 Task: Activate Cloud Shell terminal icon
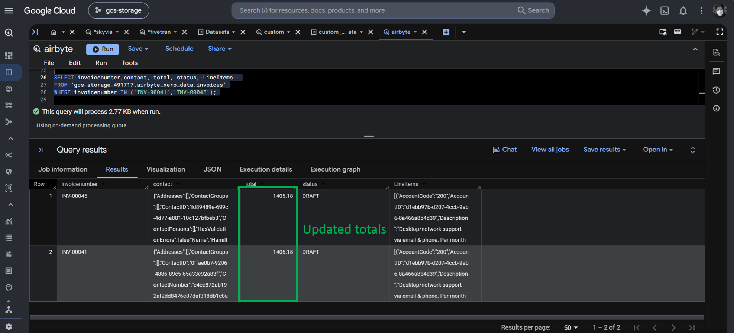pyautogui.click(x=665, y=10)
